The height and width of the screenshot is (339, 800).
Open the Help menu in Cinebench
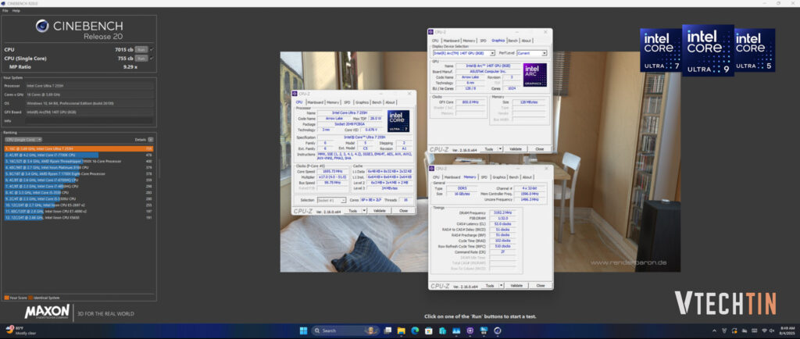tap(16, 10)
